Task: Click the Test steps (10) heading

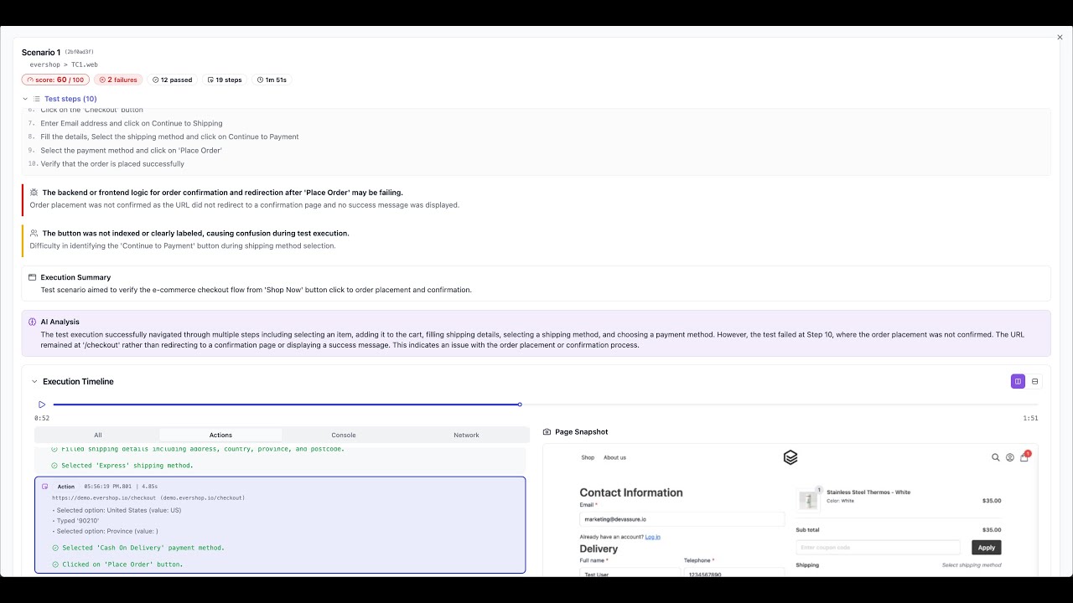Action: click(70, 99)
